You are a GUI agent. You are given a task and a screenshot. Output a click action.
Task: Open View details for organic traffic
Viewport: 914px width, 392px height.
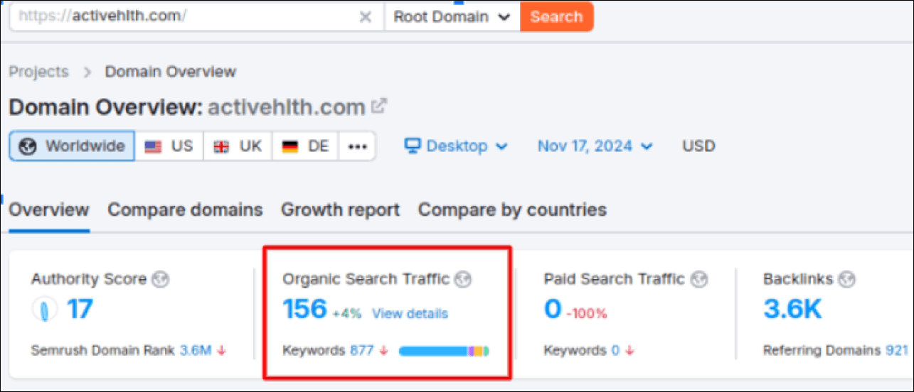pos(410,313)
